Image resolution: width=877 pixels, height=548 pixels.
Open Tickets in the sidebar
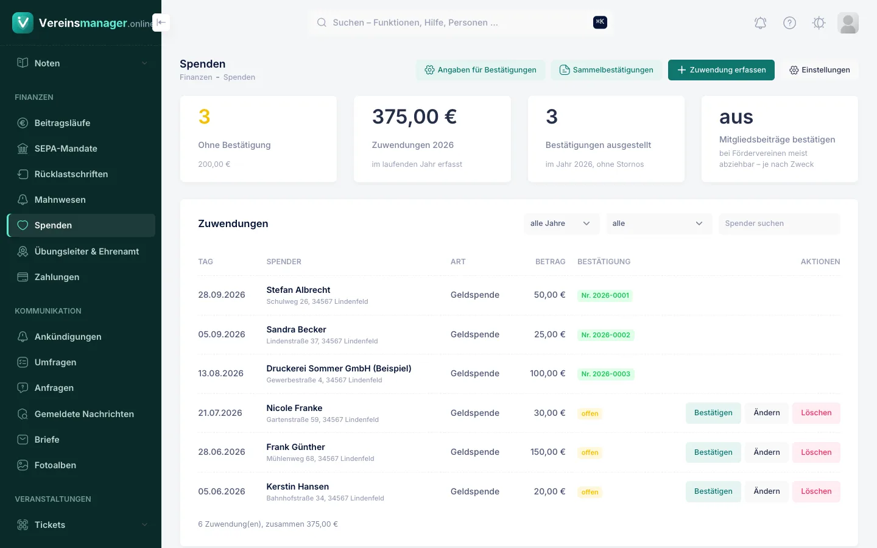tap(81, 525)
